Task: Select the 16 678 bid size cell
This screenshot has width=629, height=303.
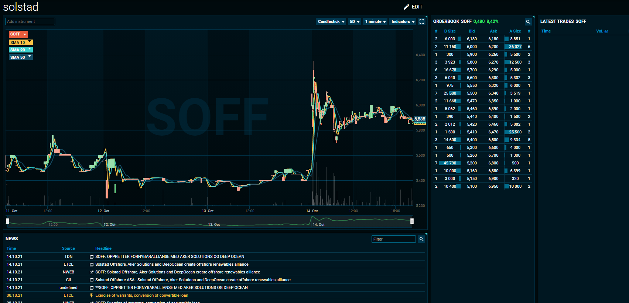Action: point(450,70)
